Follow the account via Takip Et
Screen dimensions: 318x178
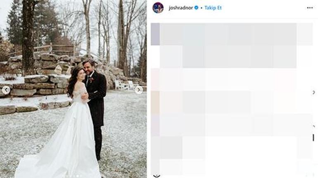coord(213,8)
